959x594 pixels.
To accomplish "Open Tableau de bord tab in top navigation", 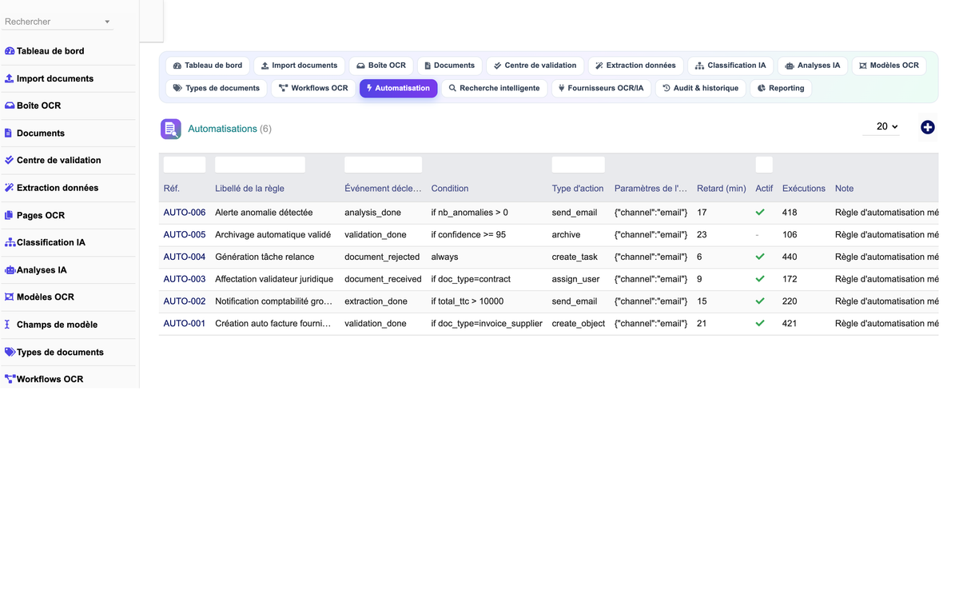I will pyautogui.click(x=208, y=66).
